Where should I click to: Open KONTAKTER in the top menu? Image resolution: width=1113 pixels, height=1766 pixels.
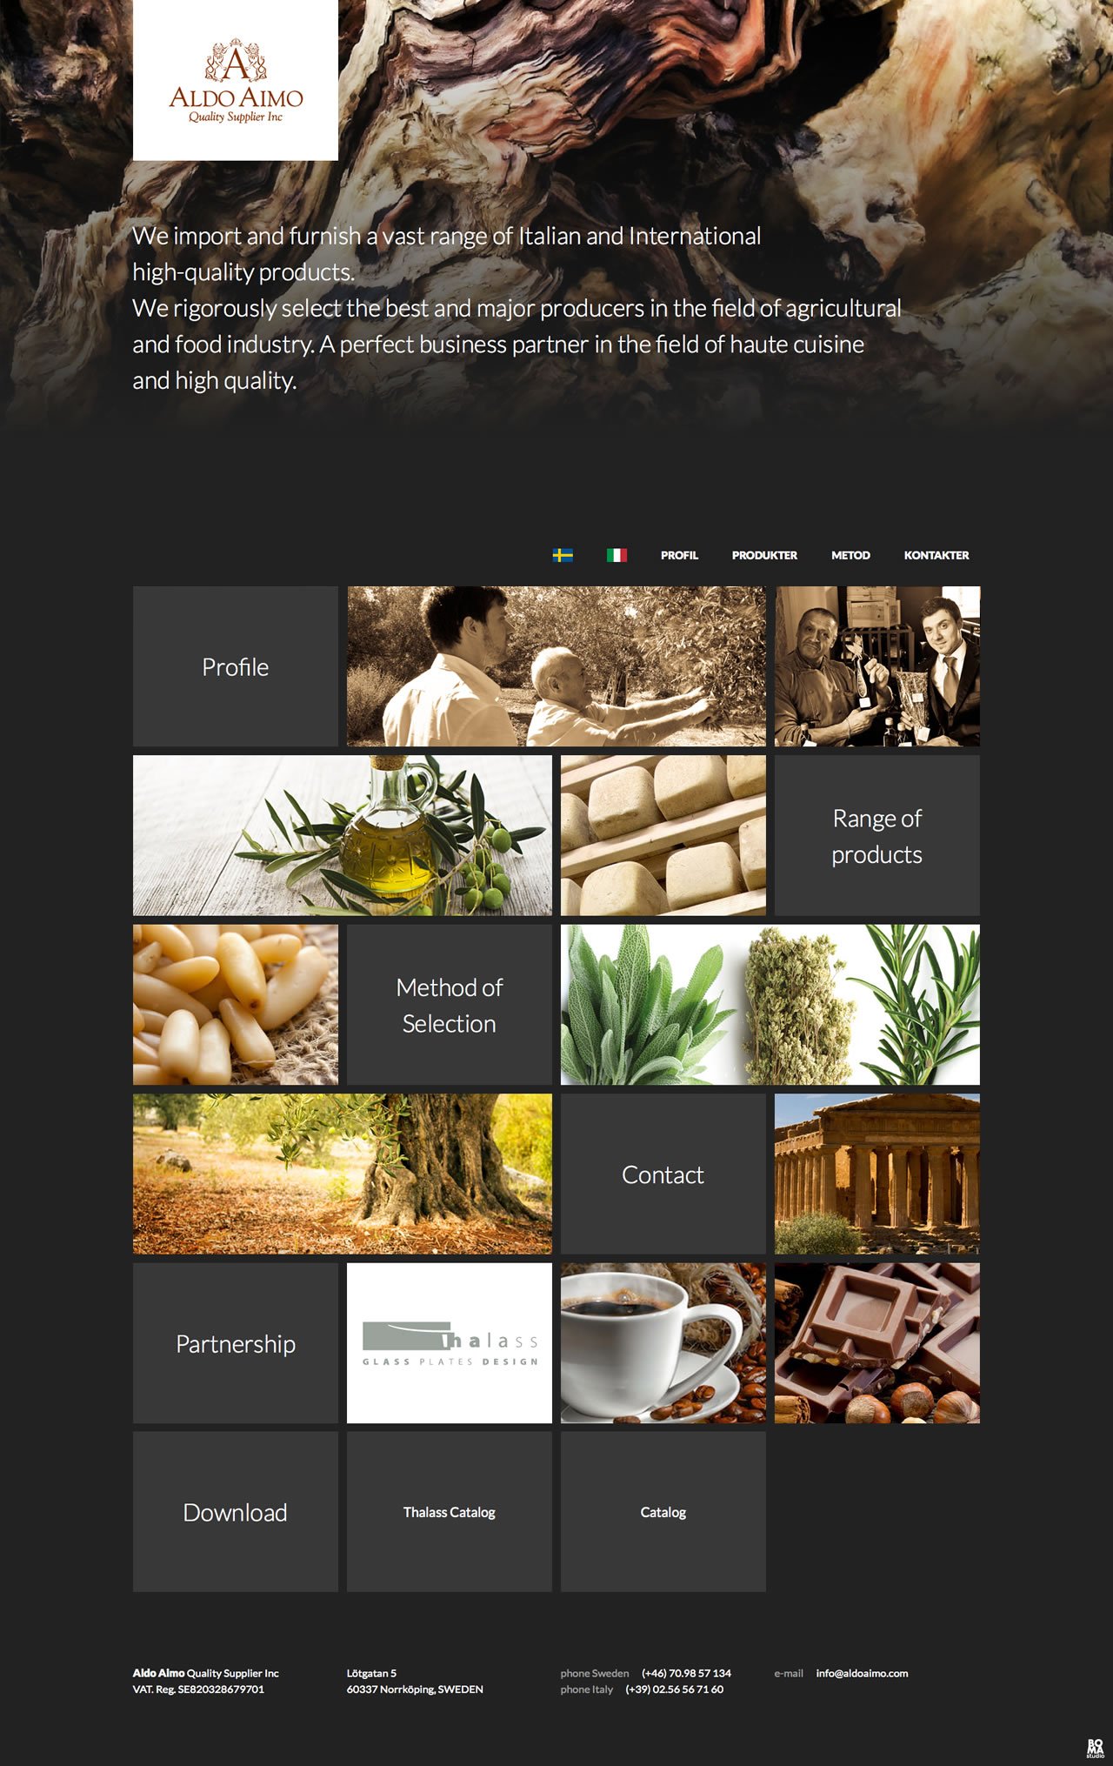pyautogui.click(x=936, y=555)
